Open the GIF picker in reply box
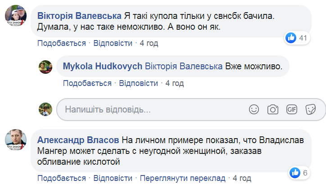This screenshot has height=189, width=326. 291,109
